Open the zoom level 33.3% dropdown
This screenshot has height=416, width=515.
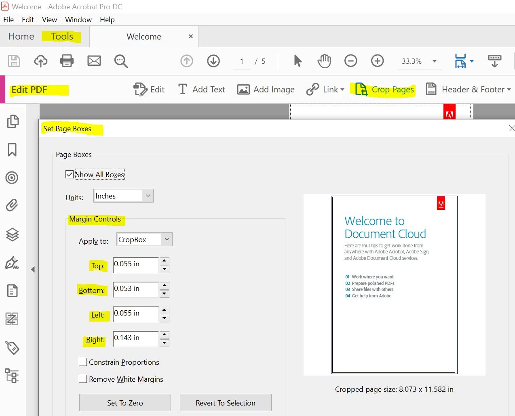tap(435, 61)
